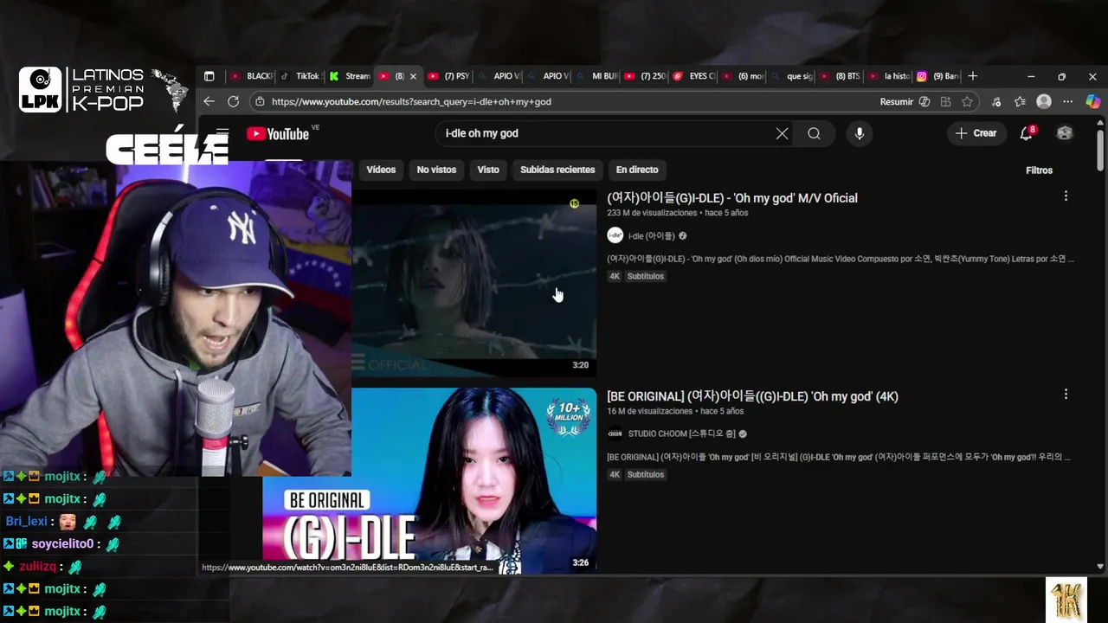The height and width of the screenshot is (623, 1108).
Task: Open YouTube notifications bell
Action: pyautogui.click(x=1027, y=133)
